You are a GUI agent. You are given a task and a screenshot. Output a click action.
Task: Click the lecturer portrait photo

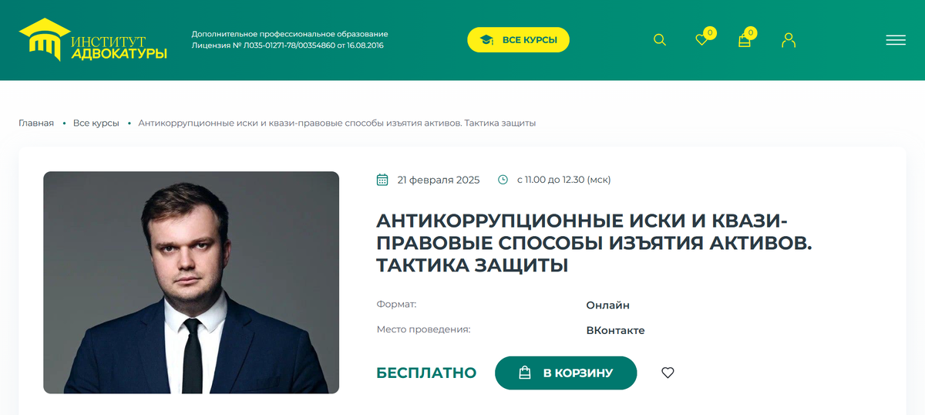191,282
